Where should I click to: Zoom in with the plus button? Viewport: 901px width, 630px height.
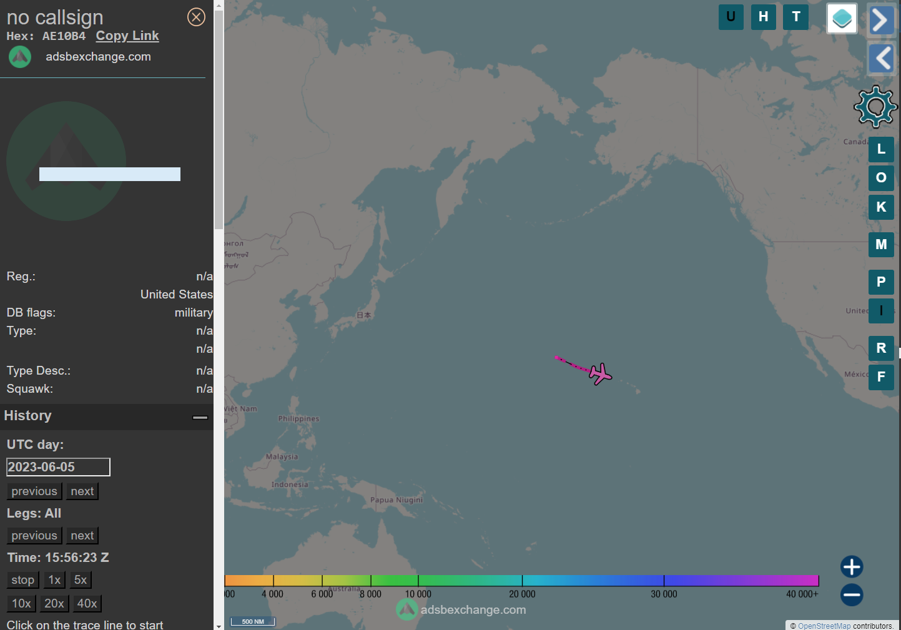[852, 567]
